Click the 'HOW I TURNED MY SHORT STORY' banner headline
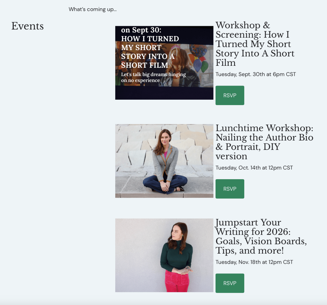Viewport: 327px width, 305px height. coord(150,52)
